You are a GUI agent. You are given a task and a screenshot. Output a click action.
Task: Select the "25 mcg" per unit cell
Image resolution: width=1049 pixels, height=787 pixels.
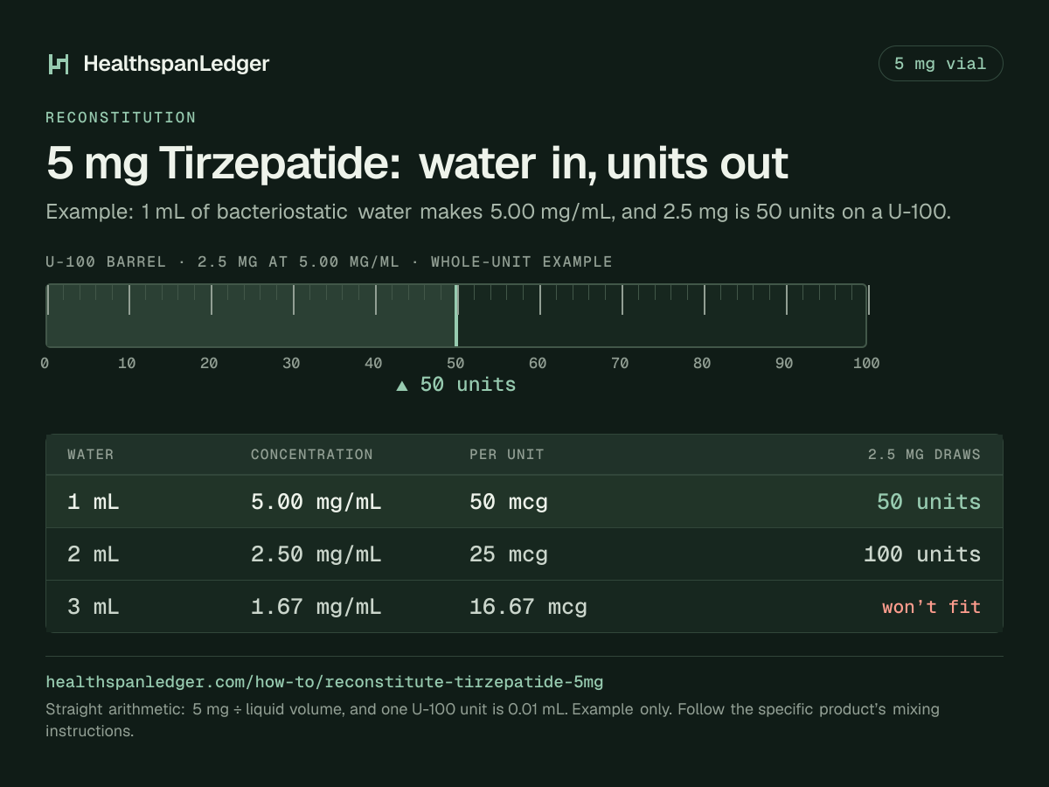click(509, 554)
